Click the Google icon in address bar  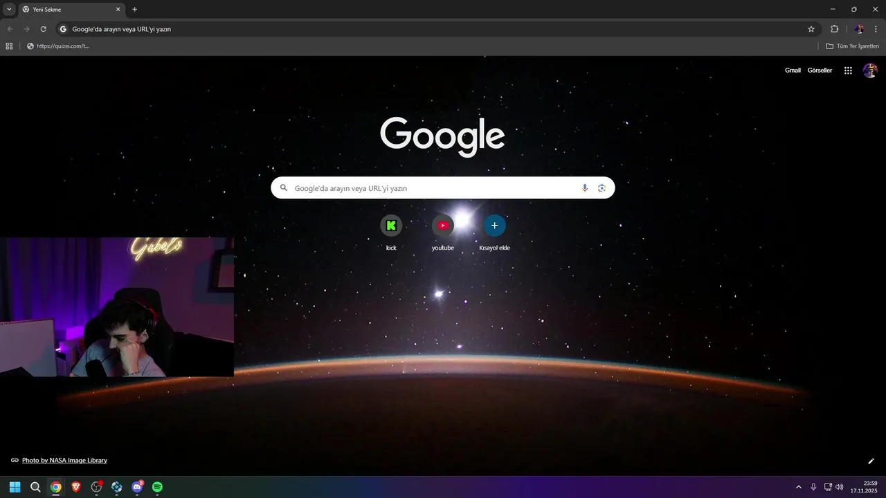63,29
